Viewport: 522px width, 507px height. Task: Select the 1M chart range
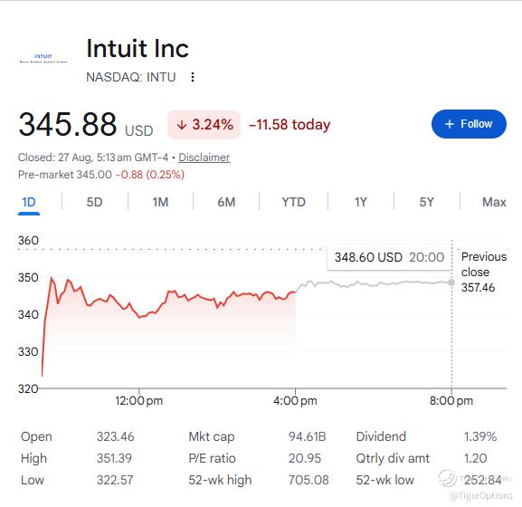pos(160,202)
